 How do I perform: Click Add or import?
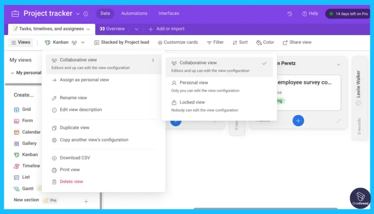coord(167,29)
